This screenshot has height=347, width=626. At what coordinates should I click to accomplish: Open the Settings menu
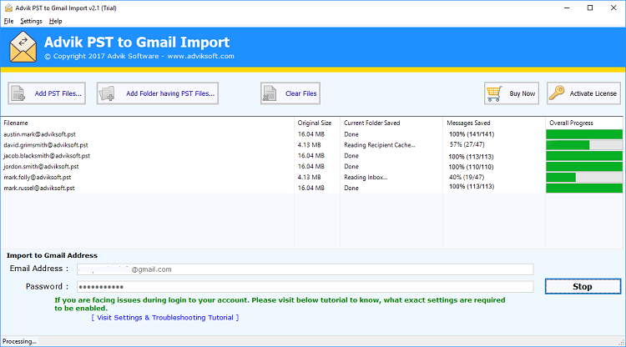pos(31,21)
